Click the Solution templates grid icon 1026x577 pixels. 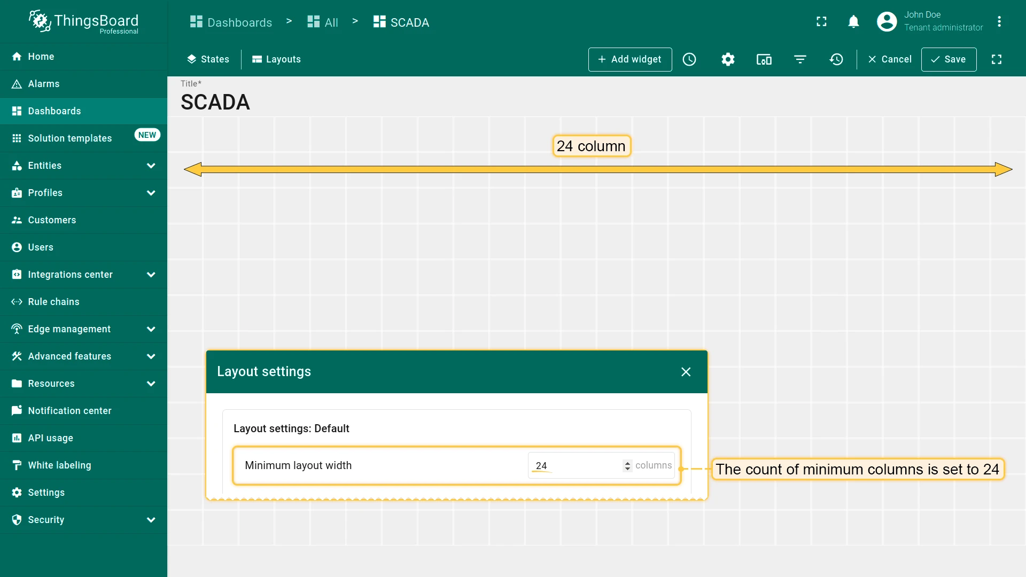click(x=17, y=138)
